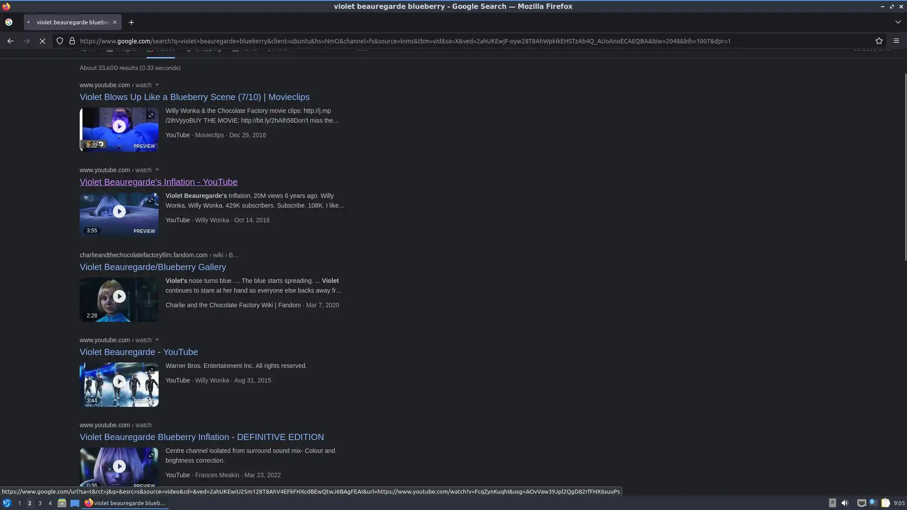
Task: Close the violet beauregarde browser tab
Action: 115,22
